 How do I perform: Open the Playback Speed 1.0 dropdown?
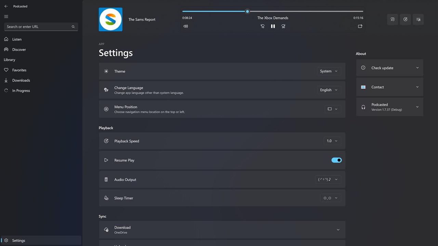pyautogui.click(x=332, y=141)
